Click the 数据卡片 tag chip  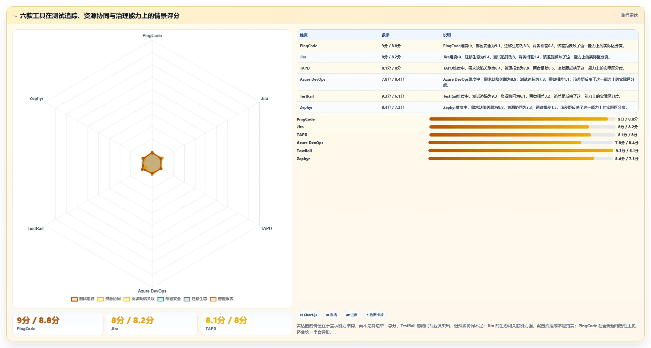pos(375,315)
